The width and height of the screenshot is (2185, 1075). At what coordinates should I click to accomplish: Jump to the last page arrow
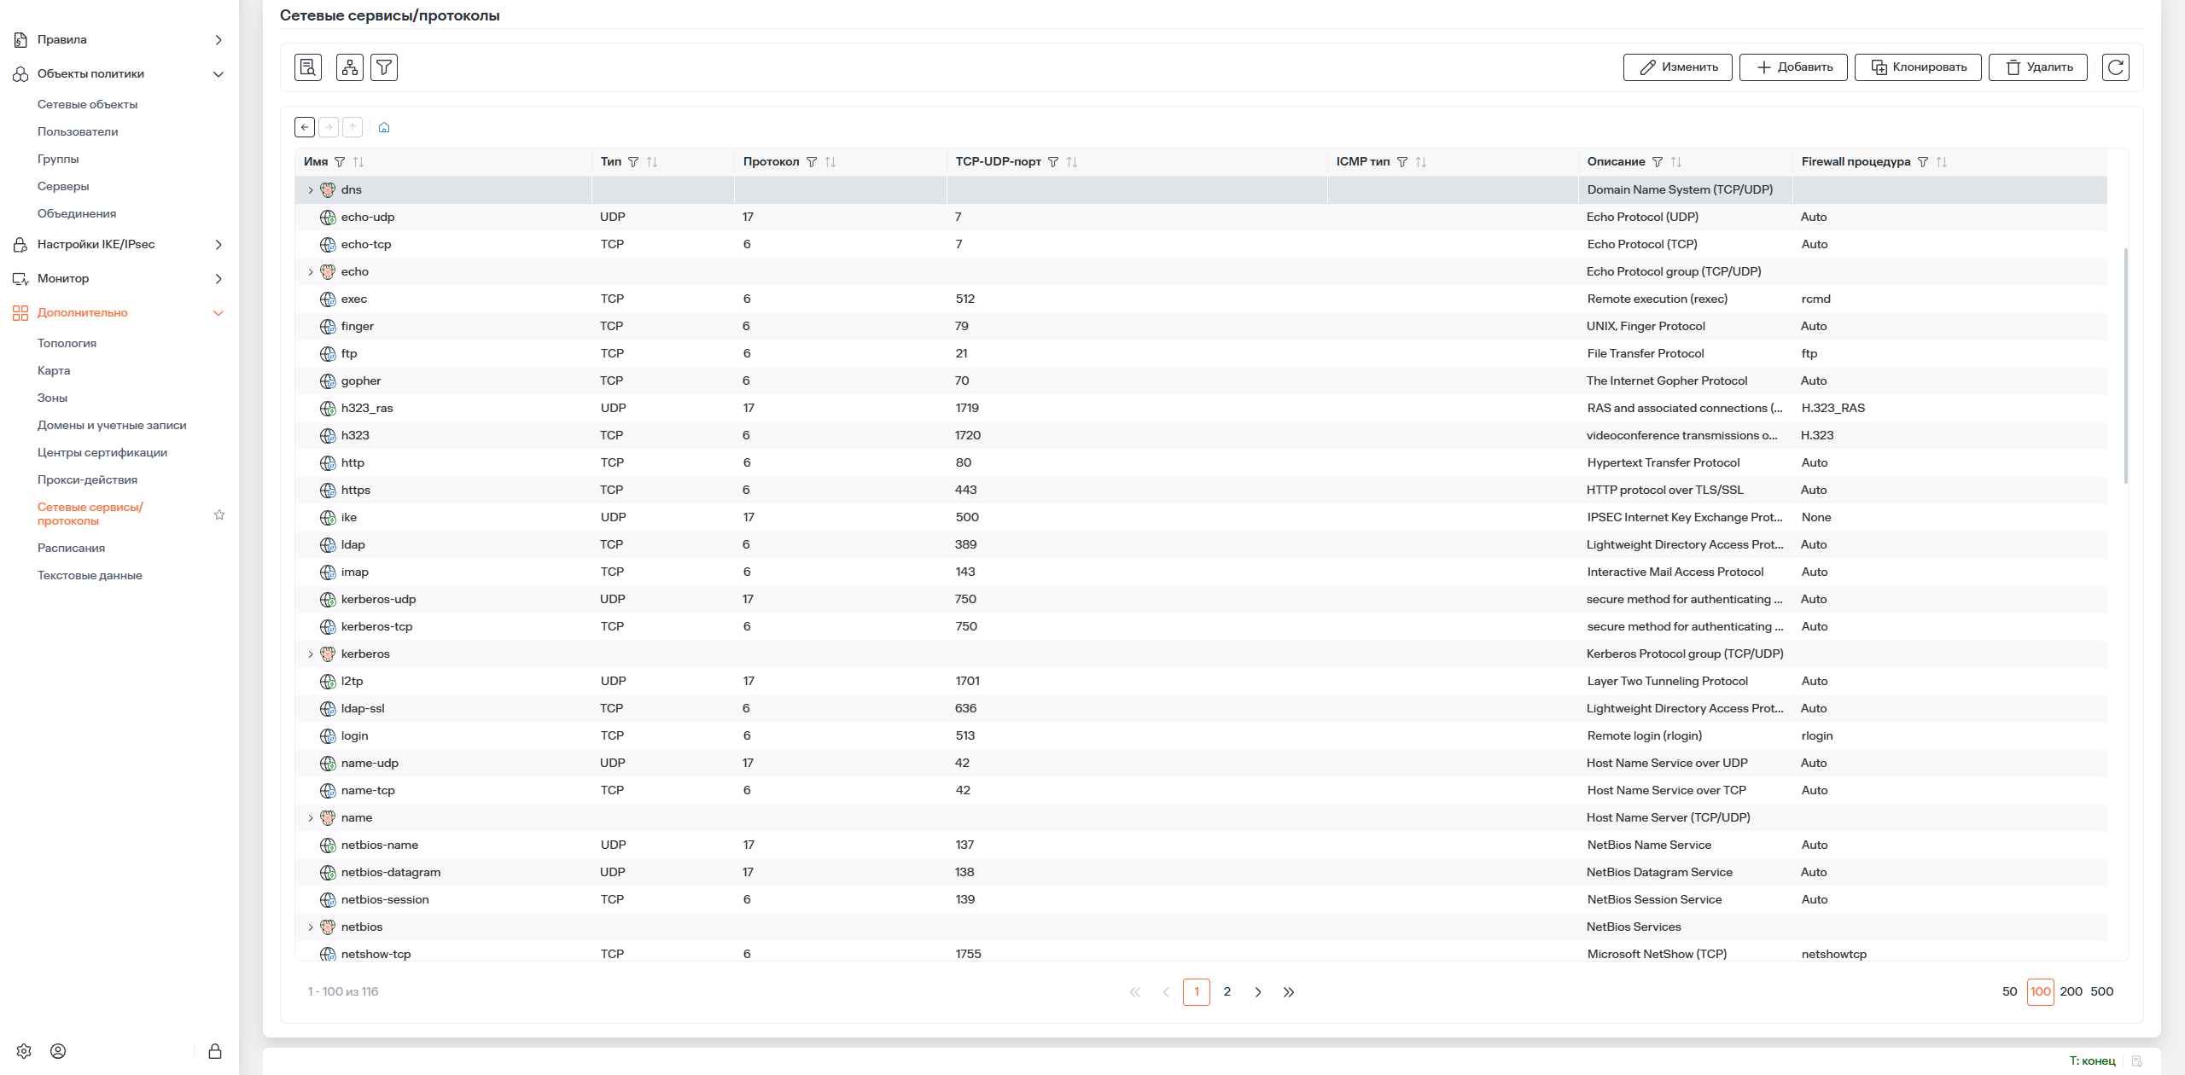(1289, 992)
